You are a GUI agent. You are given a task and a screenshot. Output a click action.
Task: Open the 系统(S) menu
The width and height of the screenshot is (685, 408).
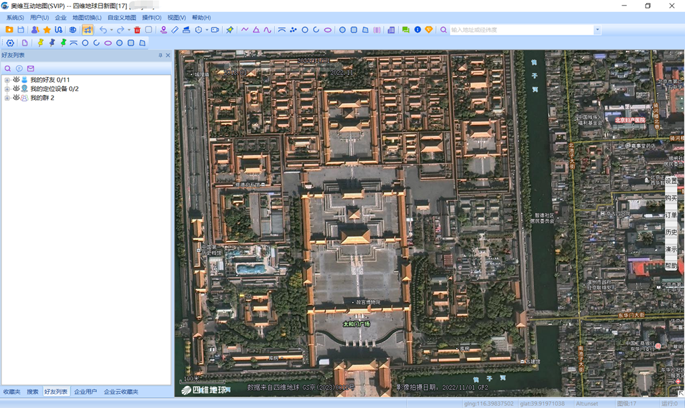click(x=15, y=17)
